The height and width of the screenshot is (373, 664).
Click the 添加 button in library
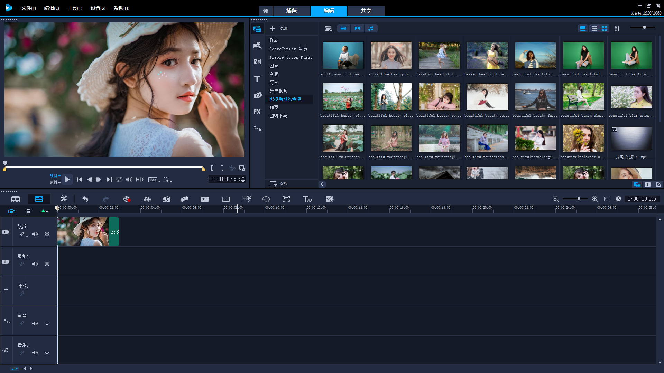[278, 28]
